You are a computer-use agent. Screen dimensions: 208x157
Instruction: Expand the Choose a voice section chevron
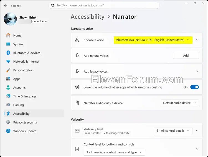coord(197,40)
